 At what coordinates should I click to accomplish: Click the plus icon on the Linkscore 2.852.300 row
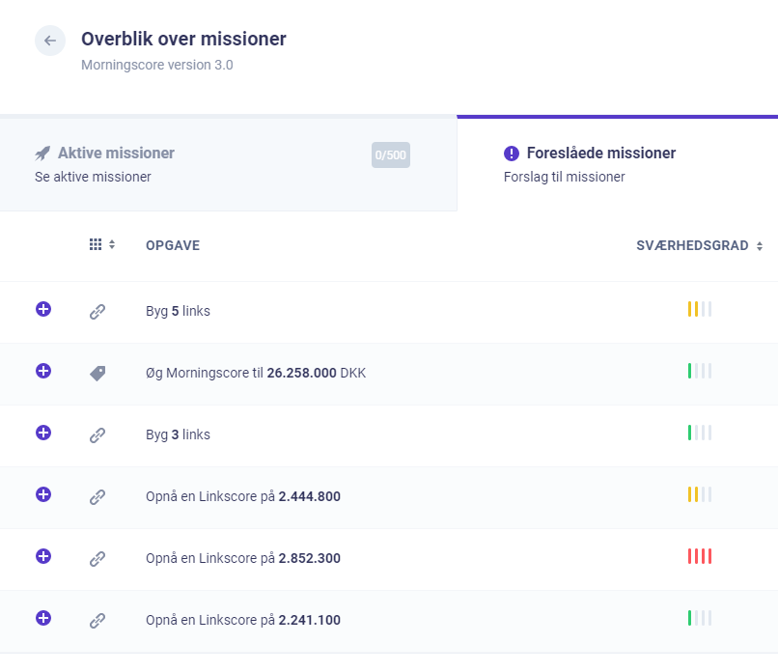42,558
